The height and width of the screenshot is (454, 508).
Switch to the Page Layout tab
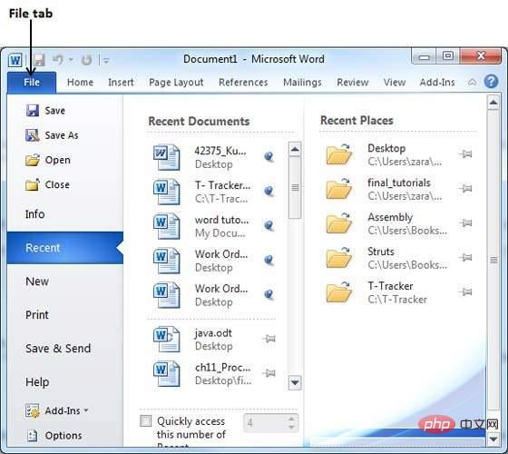(x=176, y=83)
